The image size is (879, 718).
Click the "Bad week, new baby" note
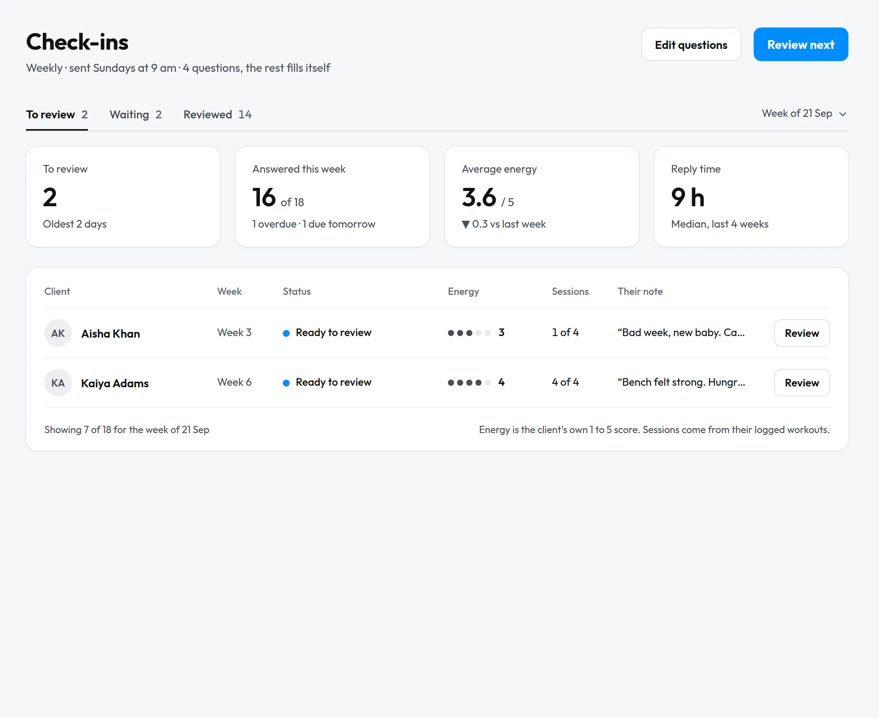coord(681,333)
